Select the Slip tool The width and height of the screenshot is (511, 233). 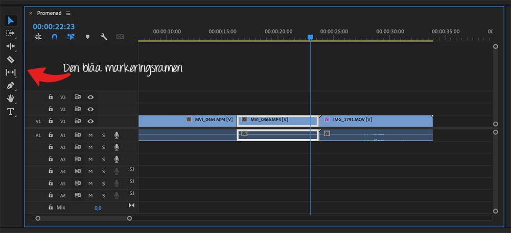tap(11, 72)
